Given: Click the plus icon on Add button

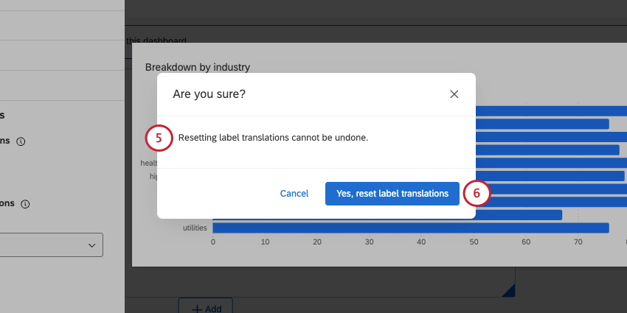Looking at the screenshot, I should pos(197,309).
